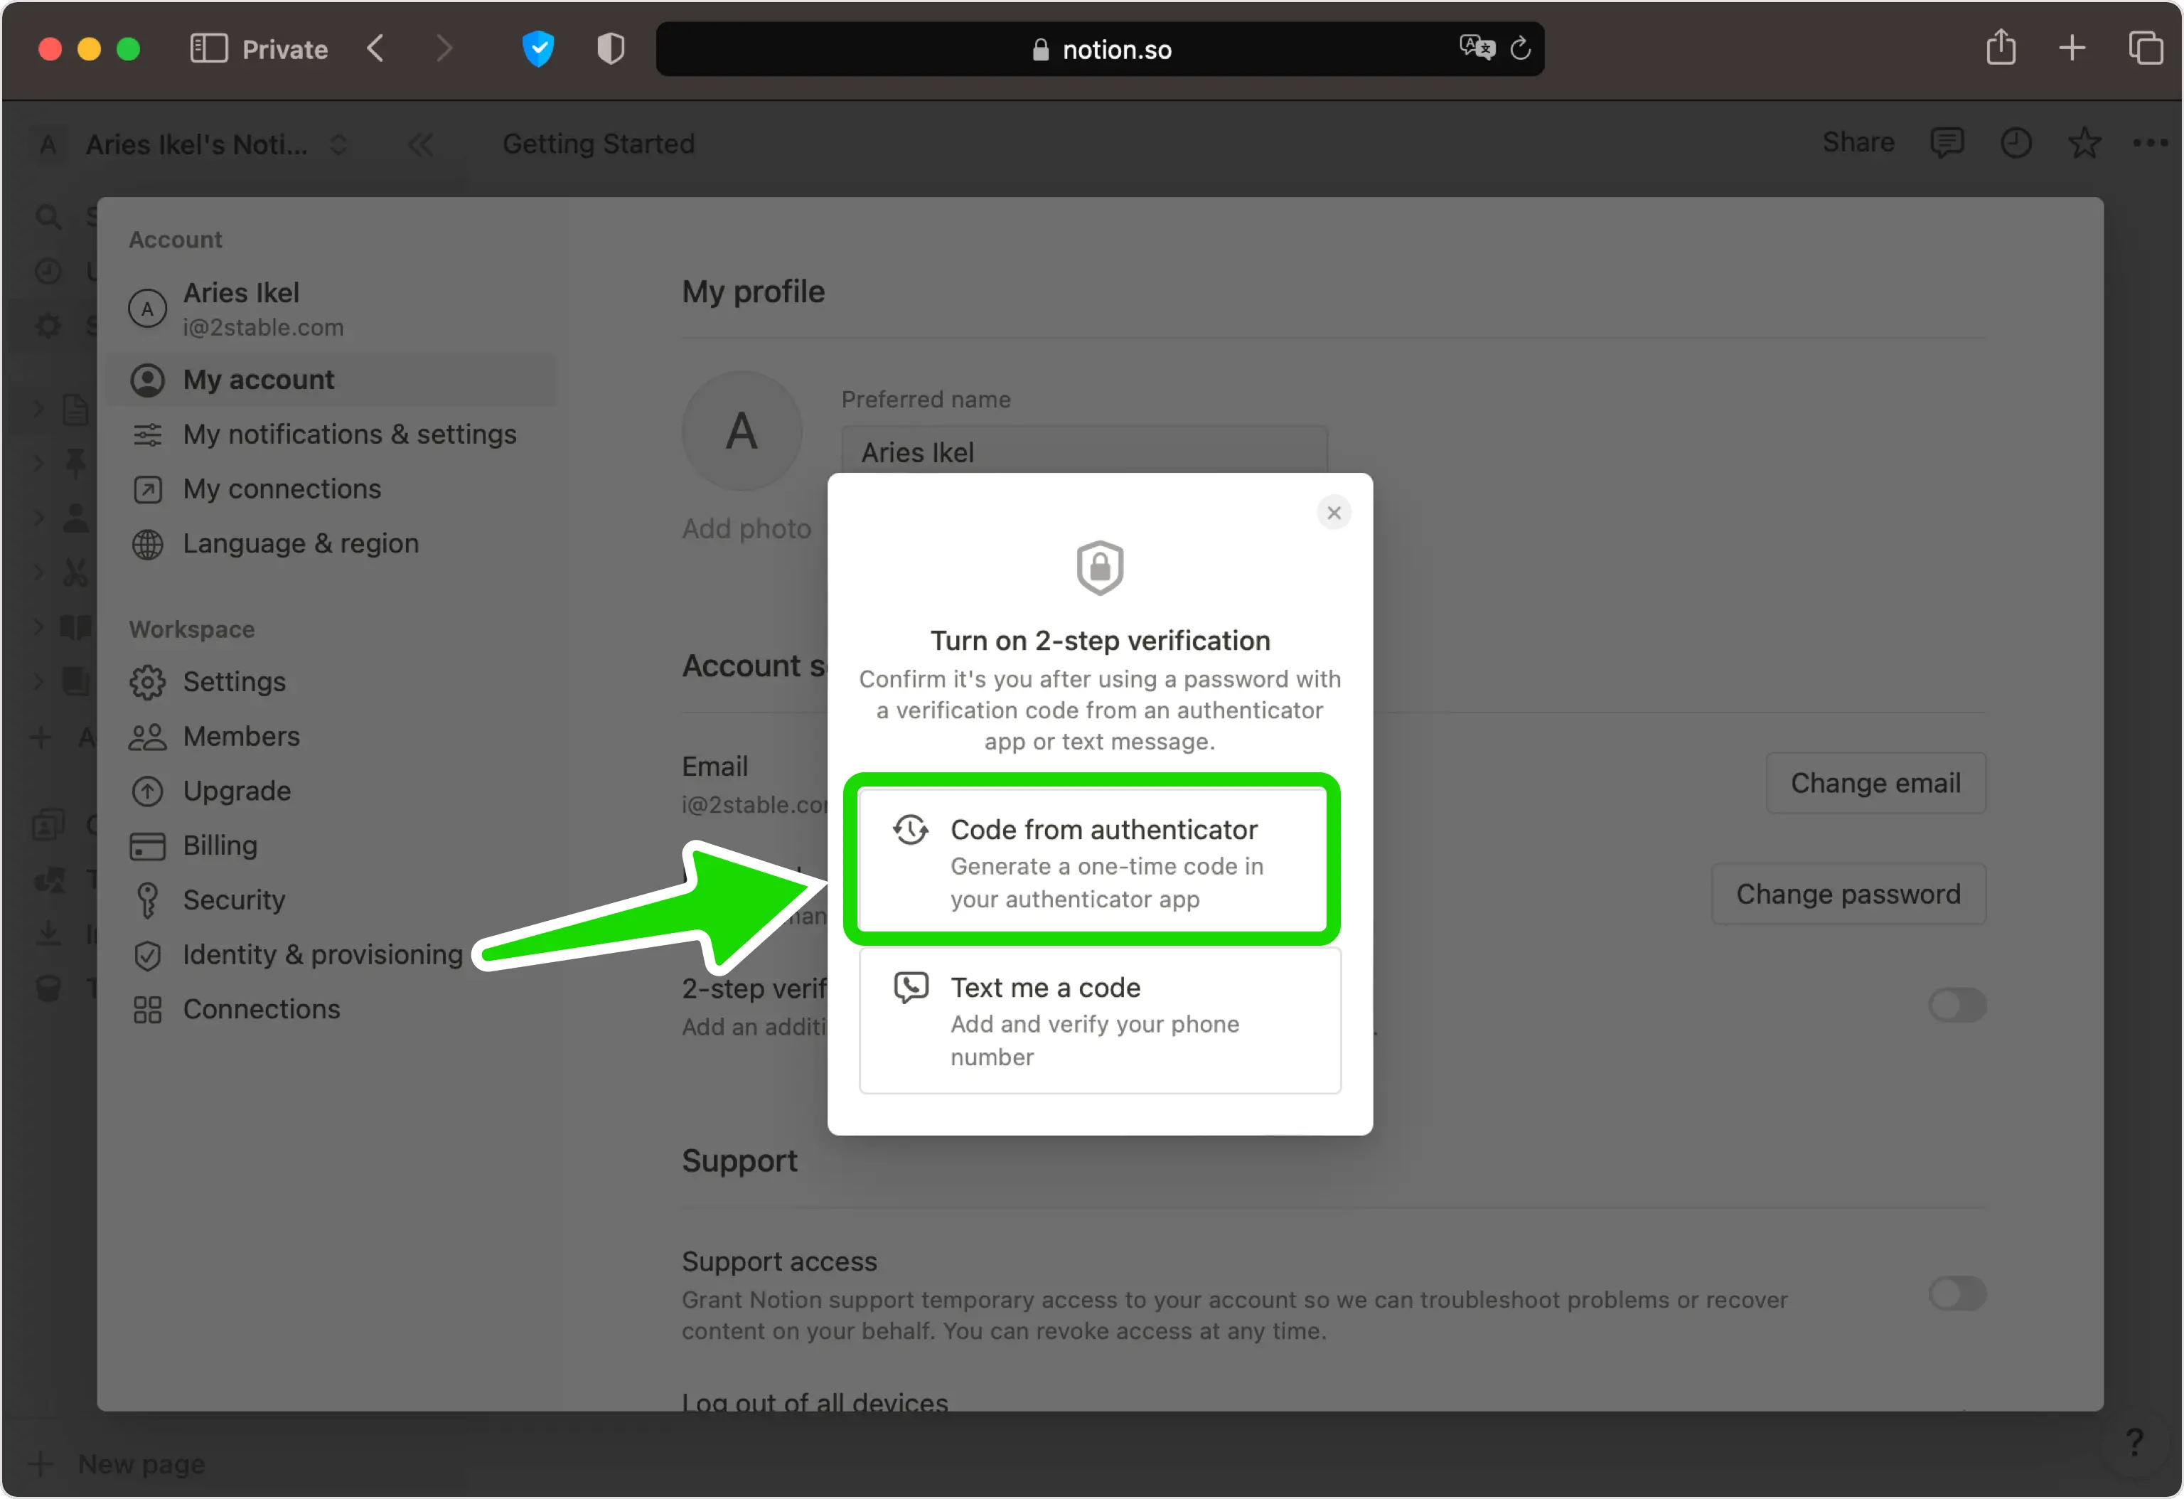Click the Connections grid icon
This screenshot has width=2184, height=1499.
tap(148, 1009)
